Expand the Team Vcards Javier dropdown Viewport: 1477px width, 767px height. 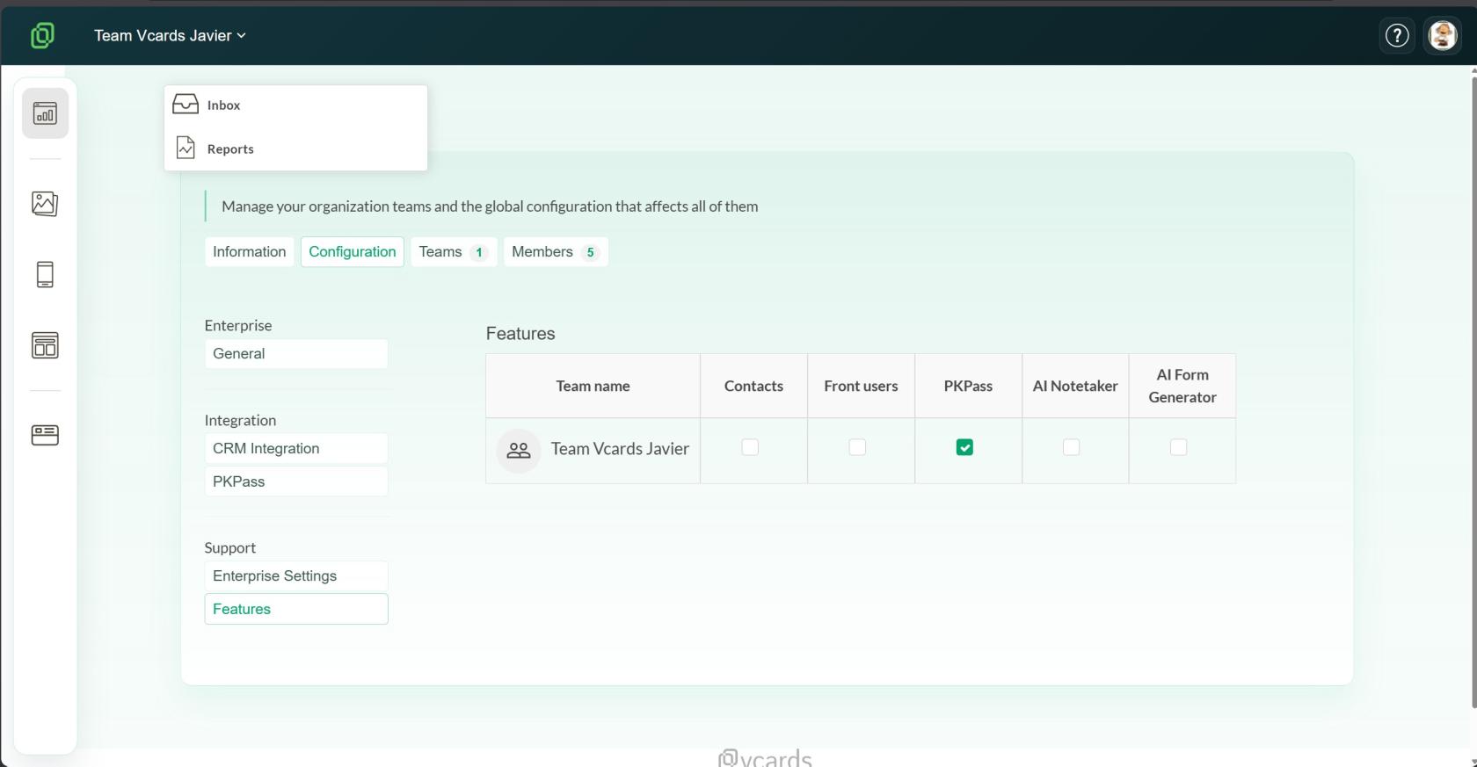coord(170,35)
